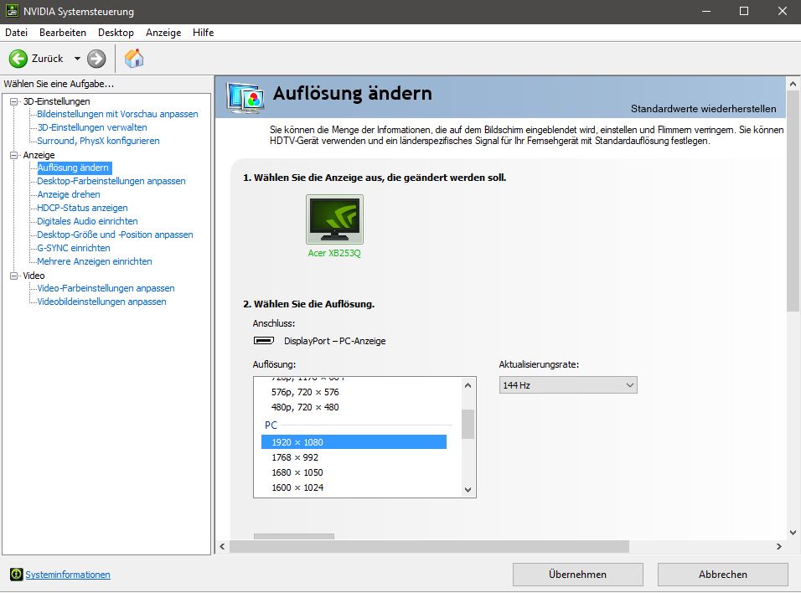This screenshot has height=593, width=801.
Task: Open Video-Farbeinstellungen anpassen
Action: click(106, 288)
